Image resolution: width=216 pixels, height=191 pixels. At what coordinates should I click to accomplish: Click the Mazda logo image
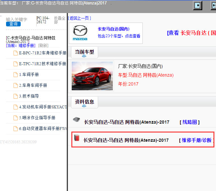(x=80, y=33)
